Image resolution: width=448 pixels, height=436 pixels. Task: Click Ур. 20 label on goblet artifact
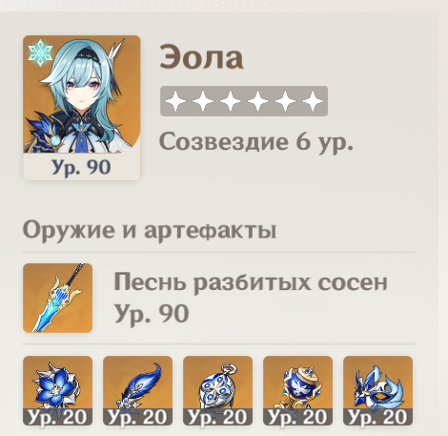coord(298,417)
